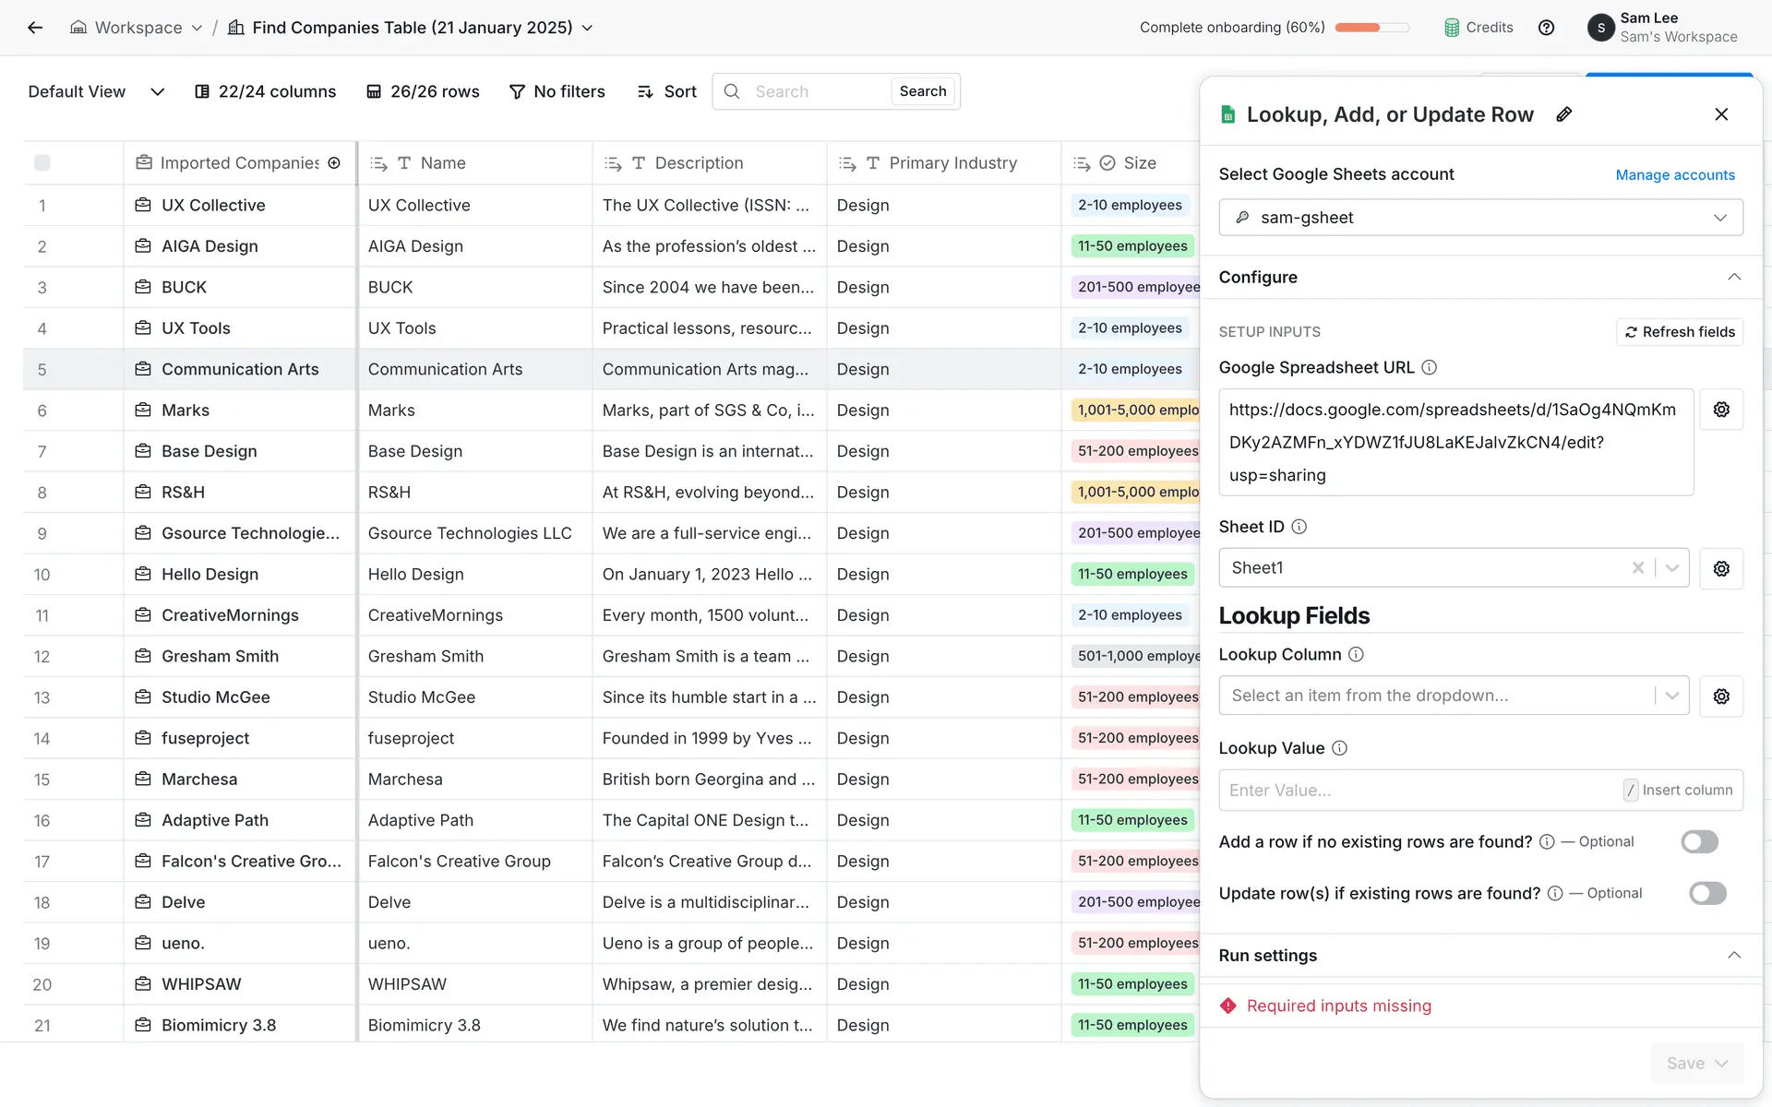Click pencil icon to rename action
Screen dimensions: 1772x1107
(1563, 114)
